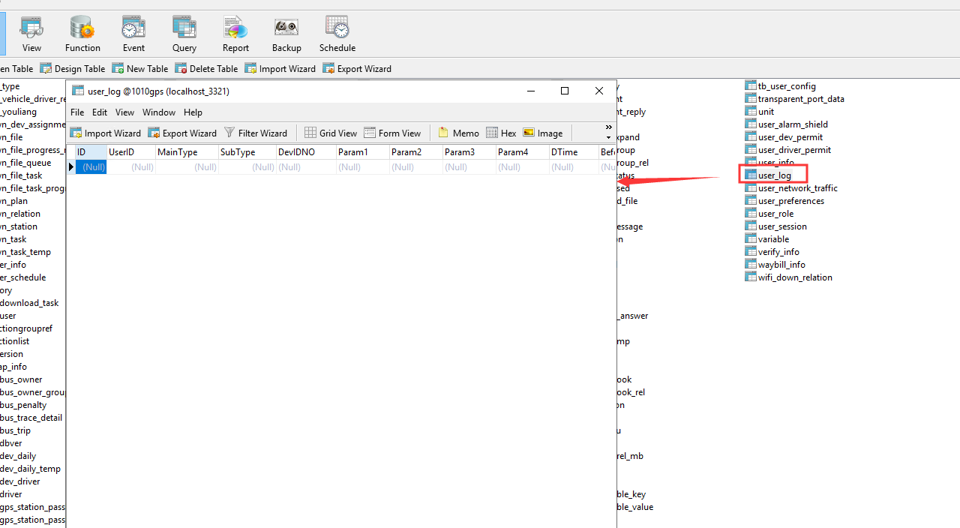The image size is (960, 528).
Task: Select the transparent_port_data table
Action: point(794,99)
